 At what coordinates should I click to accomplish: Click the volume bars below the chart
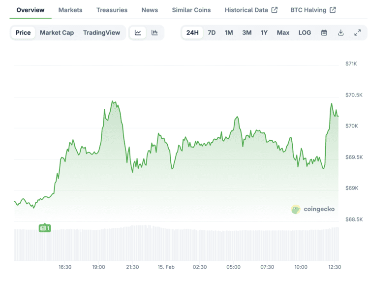(x=177, y=244)
